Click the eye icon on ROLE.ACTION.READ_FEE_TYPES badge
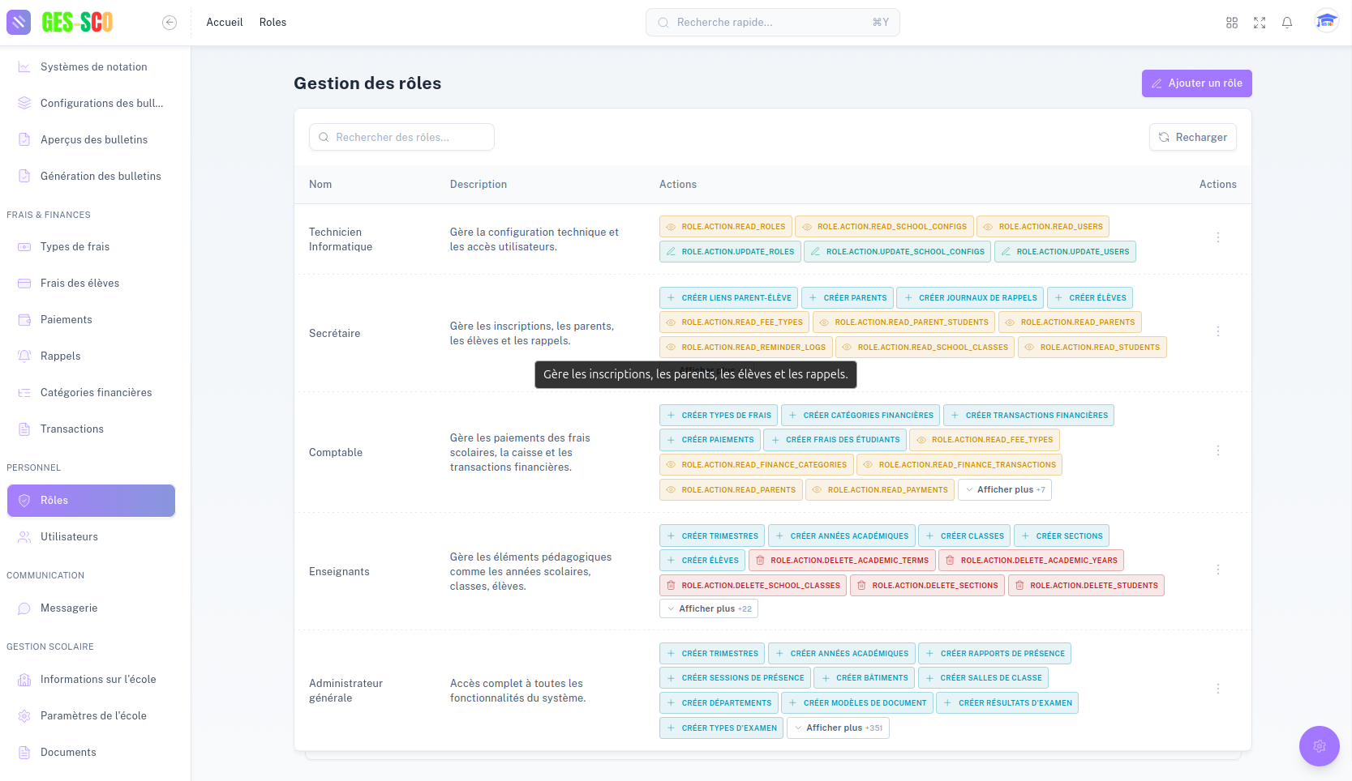The image size is (1352, 781). [x=671, y=322]
